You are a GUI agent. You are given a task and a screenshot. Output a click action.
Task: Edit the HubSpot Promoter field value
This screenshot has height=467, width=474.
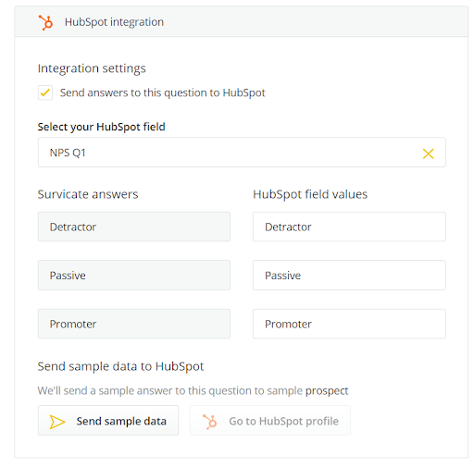349,324
